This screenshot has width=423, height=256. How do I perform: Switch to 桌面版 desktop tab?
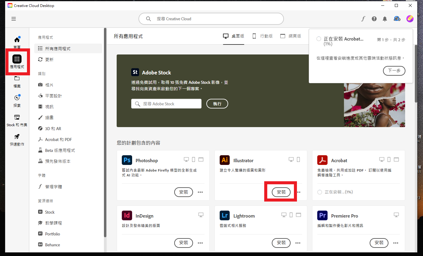[234, 36]
